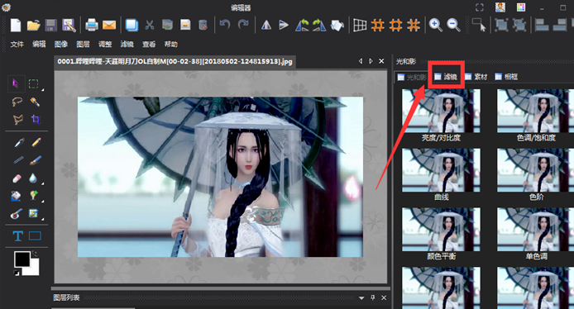Pin the layer list panel

click(373, 297)
